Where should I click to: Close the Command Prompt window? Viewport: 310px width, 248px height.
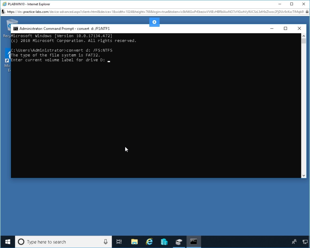tap(299, 29)
